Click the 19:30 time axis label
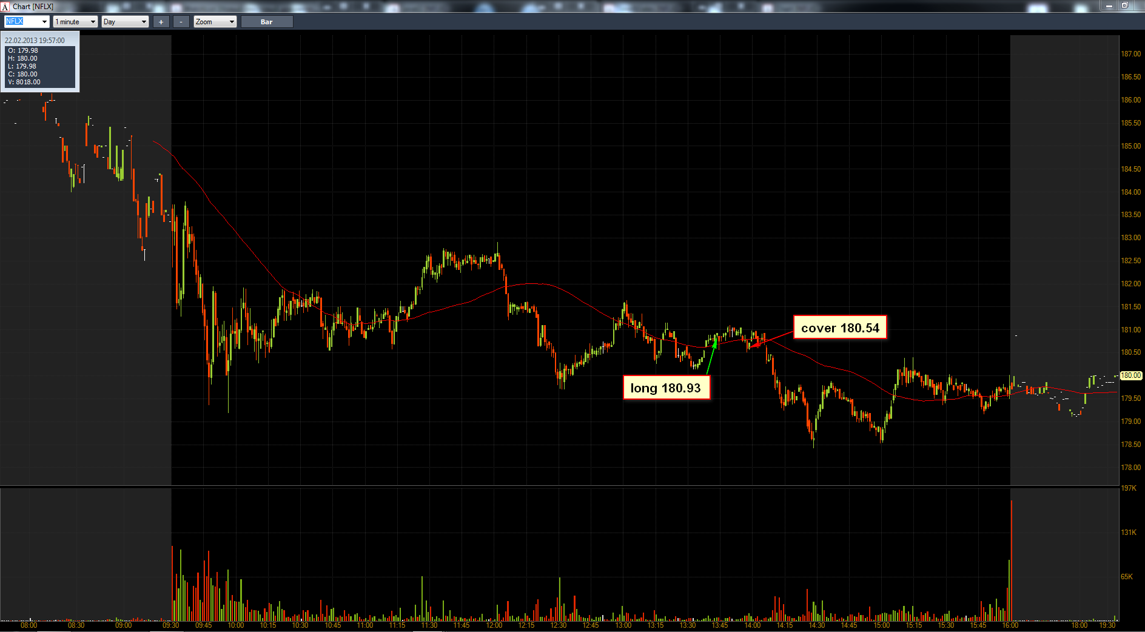The image size is (1145, 632). (1107, 625)
